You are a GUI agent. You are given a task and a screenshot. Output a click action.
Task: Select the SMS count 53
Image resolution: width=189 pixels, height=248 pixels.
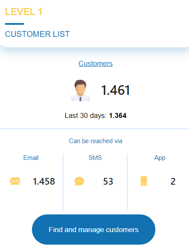point(108,181)
